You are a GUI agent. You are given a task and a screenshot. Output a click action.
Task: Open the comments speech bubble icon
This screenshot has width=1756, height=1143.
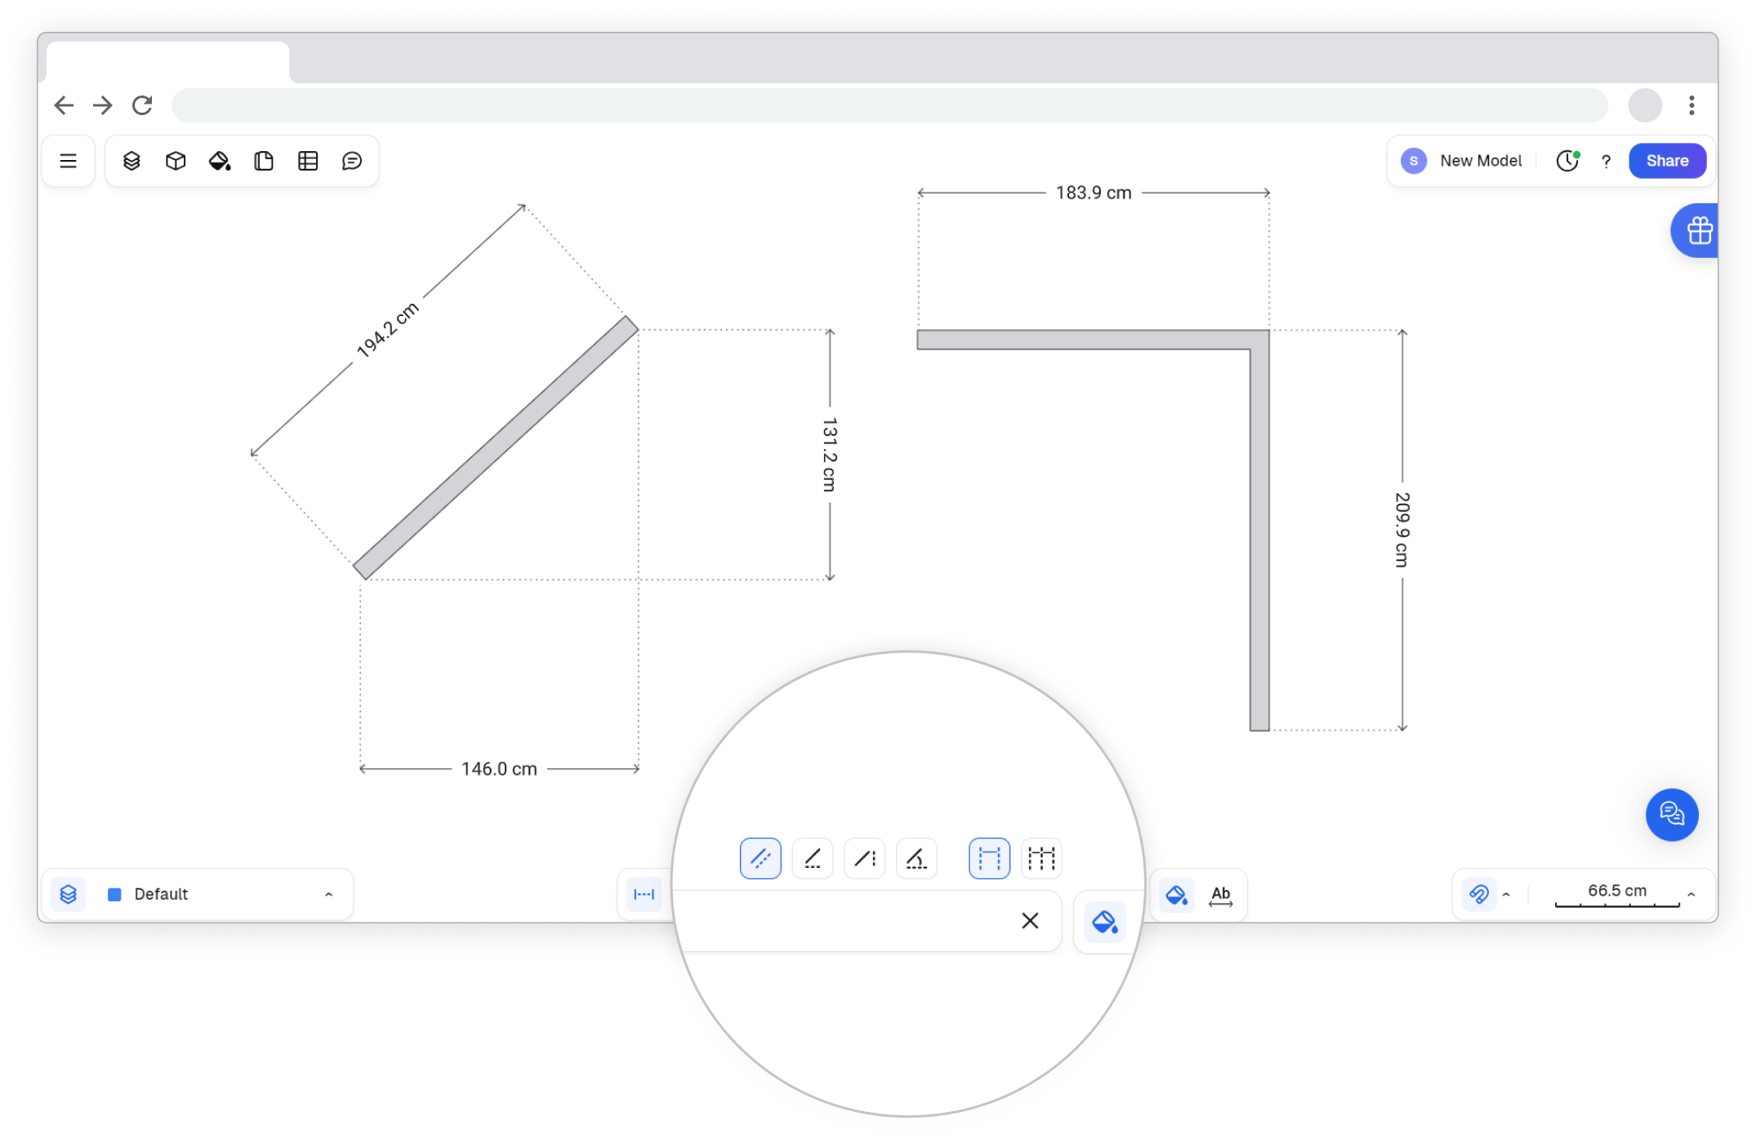[x=352, y=161]
